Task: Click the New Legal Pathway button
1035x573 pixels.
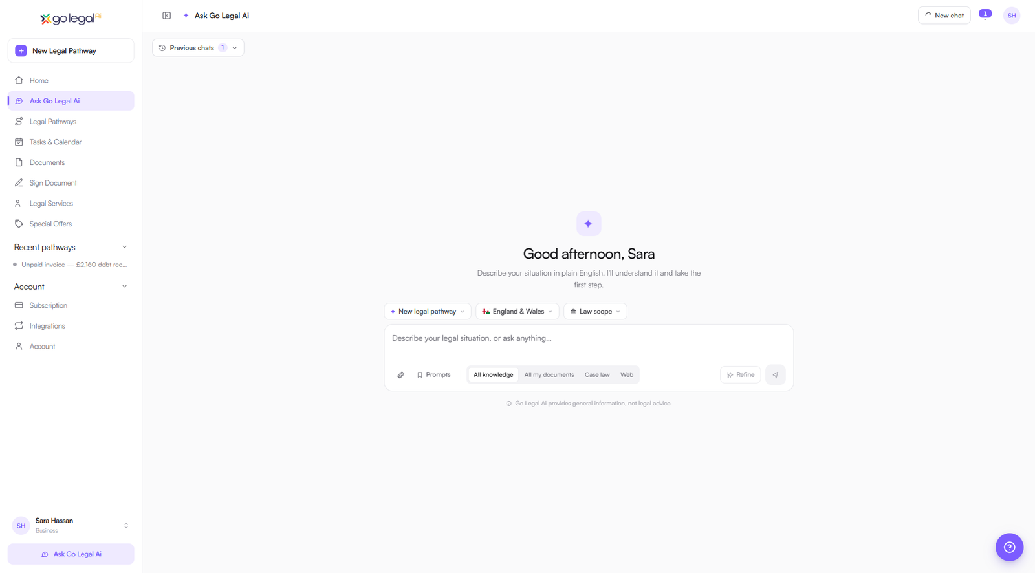Action: pos(71,50)
